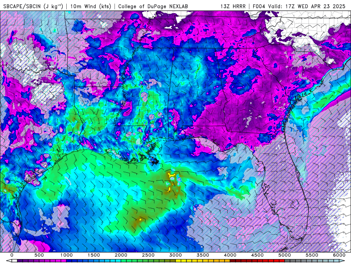
Task: Click the 1500 legend label
Action: 93,255
